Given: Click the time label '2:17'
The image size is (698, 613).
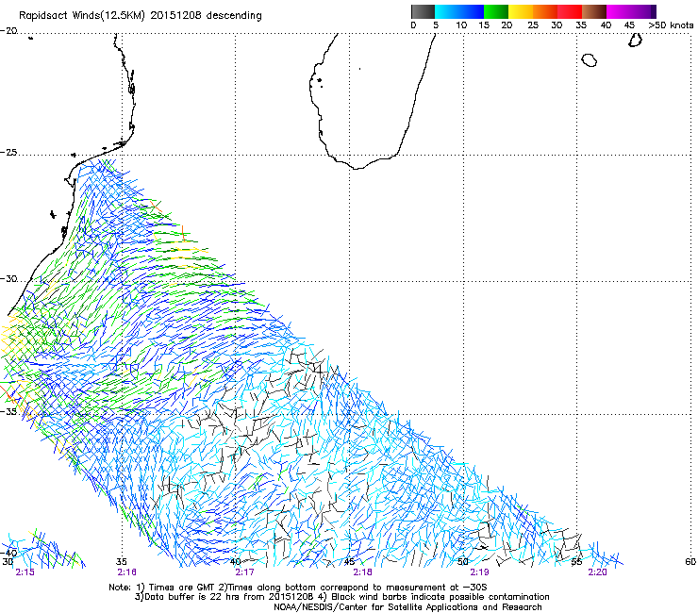Looking at the screenshot, I should click(244, 572).
